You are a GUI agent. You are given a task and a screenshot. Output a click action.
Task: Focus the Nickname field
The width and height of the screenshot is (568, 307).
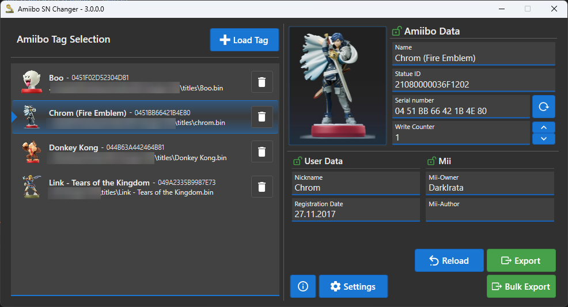pyautogui.click(x=356, y=184)
